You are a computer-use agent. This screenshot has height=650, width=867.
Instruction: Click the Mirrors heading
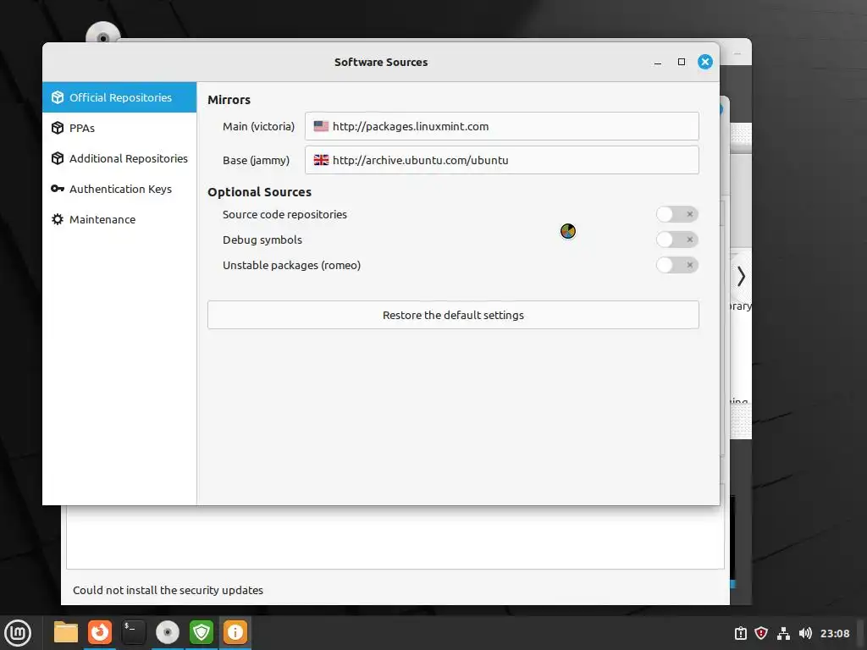click(229, 100)
